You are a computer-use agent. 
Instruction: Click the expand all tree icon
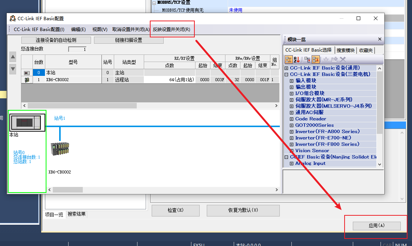click(308, 59)
